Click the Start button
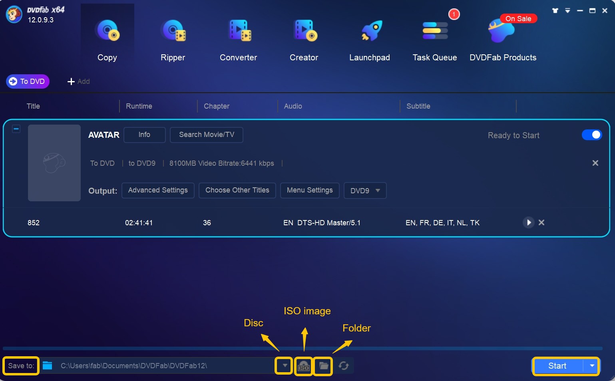This screenshot has height=381, width=615. [x=557, y=366]
